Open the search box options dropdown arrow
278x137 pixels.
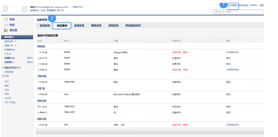(263, 12)
